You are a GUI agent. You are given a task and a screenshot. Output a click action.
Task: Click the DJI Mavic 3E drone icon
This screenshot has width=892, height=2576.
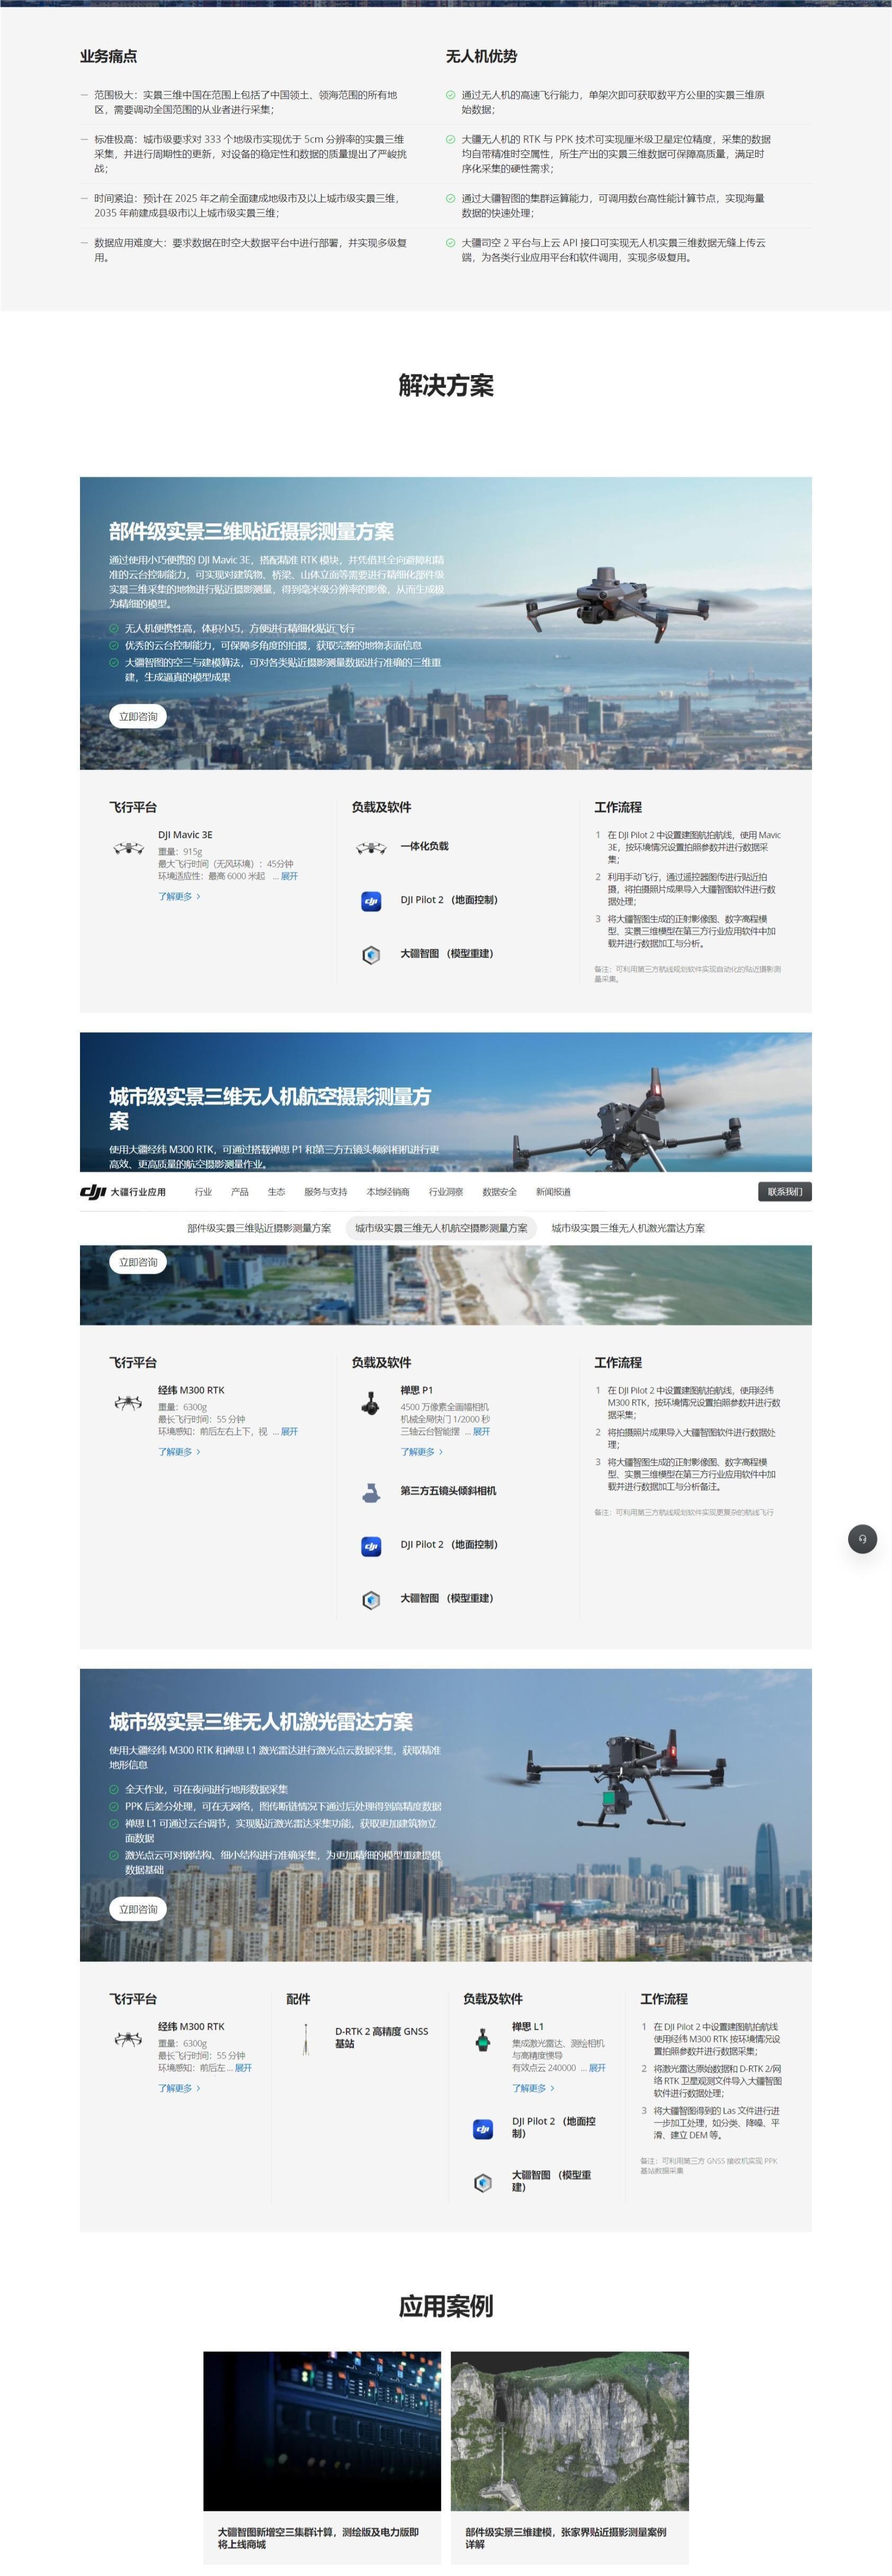[128, 848]
